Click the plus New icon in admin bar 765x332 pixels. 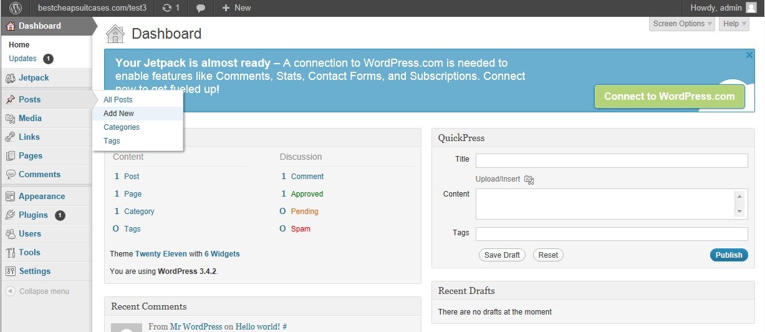pyautogui.click(x=226, y=8)
